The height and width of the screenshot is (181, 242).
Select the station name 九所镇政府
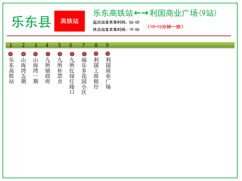(x=48, y=71)
